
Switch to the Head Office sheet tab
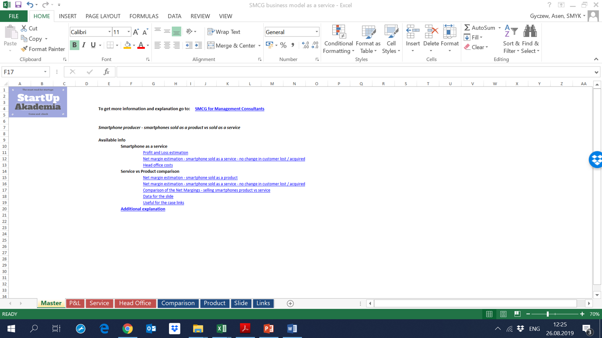[x=135, y=303]
